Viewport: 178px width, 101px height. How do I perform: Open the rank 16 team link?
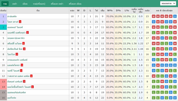(x=12, y=98)
